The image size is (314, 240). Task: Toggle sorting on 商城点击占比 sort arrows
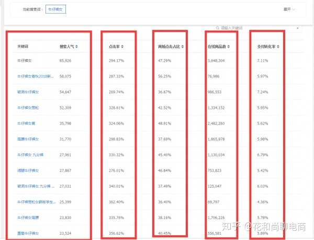(x=183, y=47)
